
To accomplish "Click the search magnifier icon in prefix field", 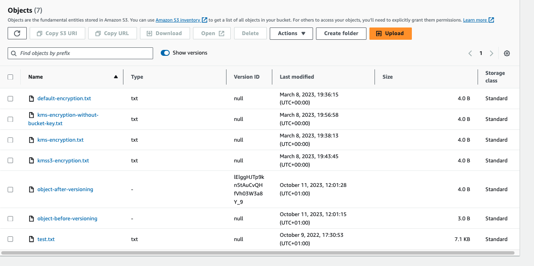I will 14,53.
